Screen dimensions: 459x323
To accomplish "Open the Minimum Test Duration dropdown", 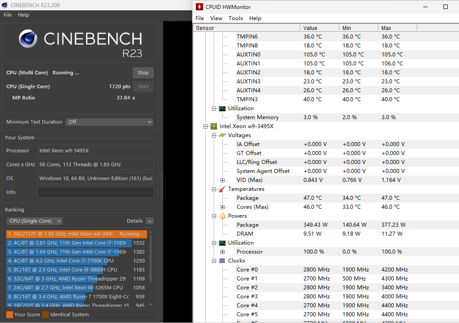I will click(x=109, y=122).
